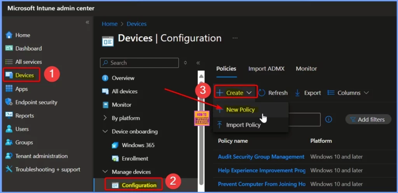Click the Windows 365 icon

coord(115,145)
